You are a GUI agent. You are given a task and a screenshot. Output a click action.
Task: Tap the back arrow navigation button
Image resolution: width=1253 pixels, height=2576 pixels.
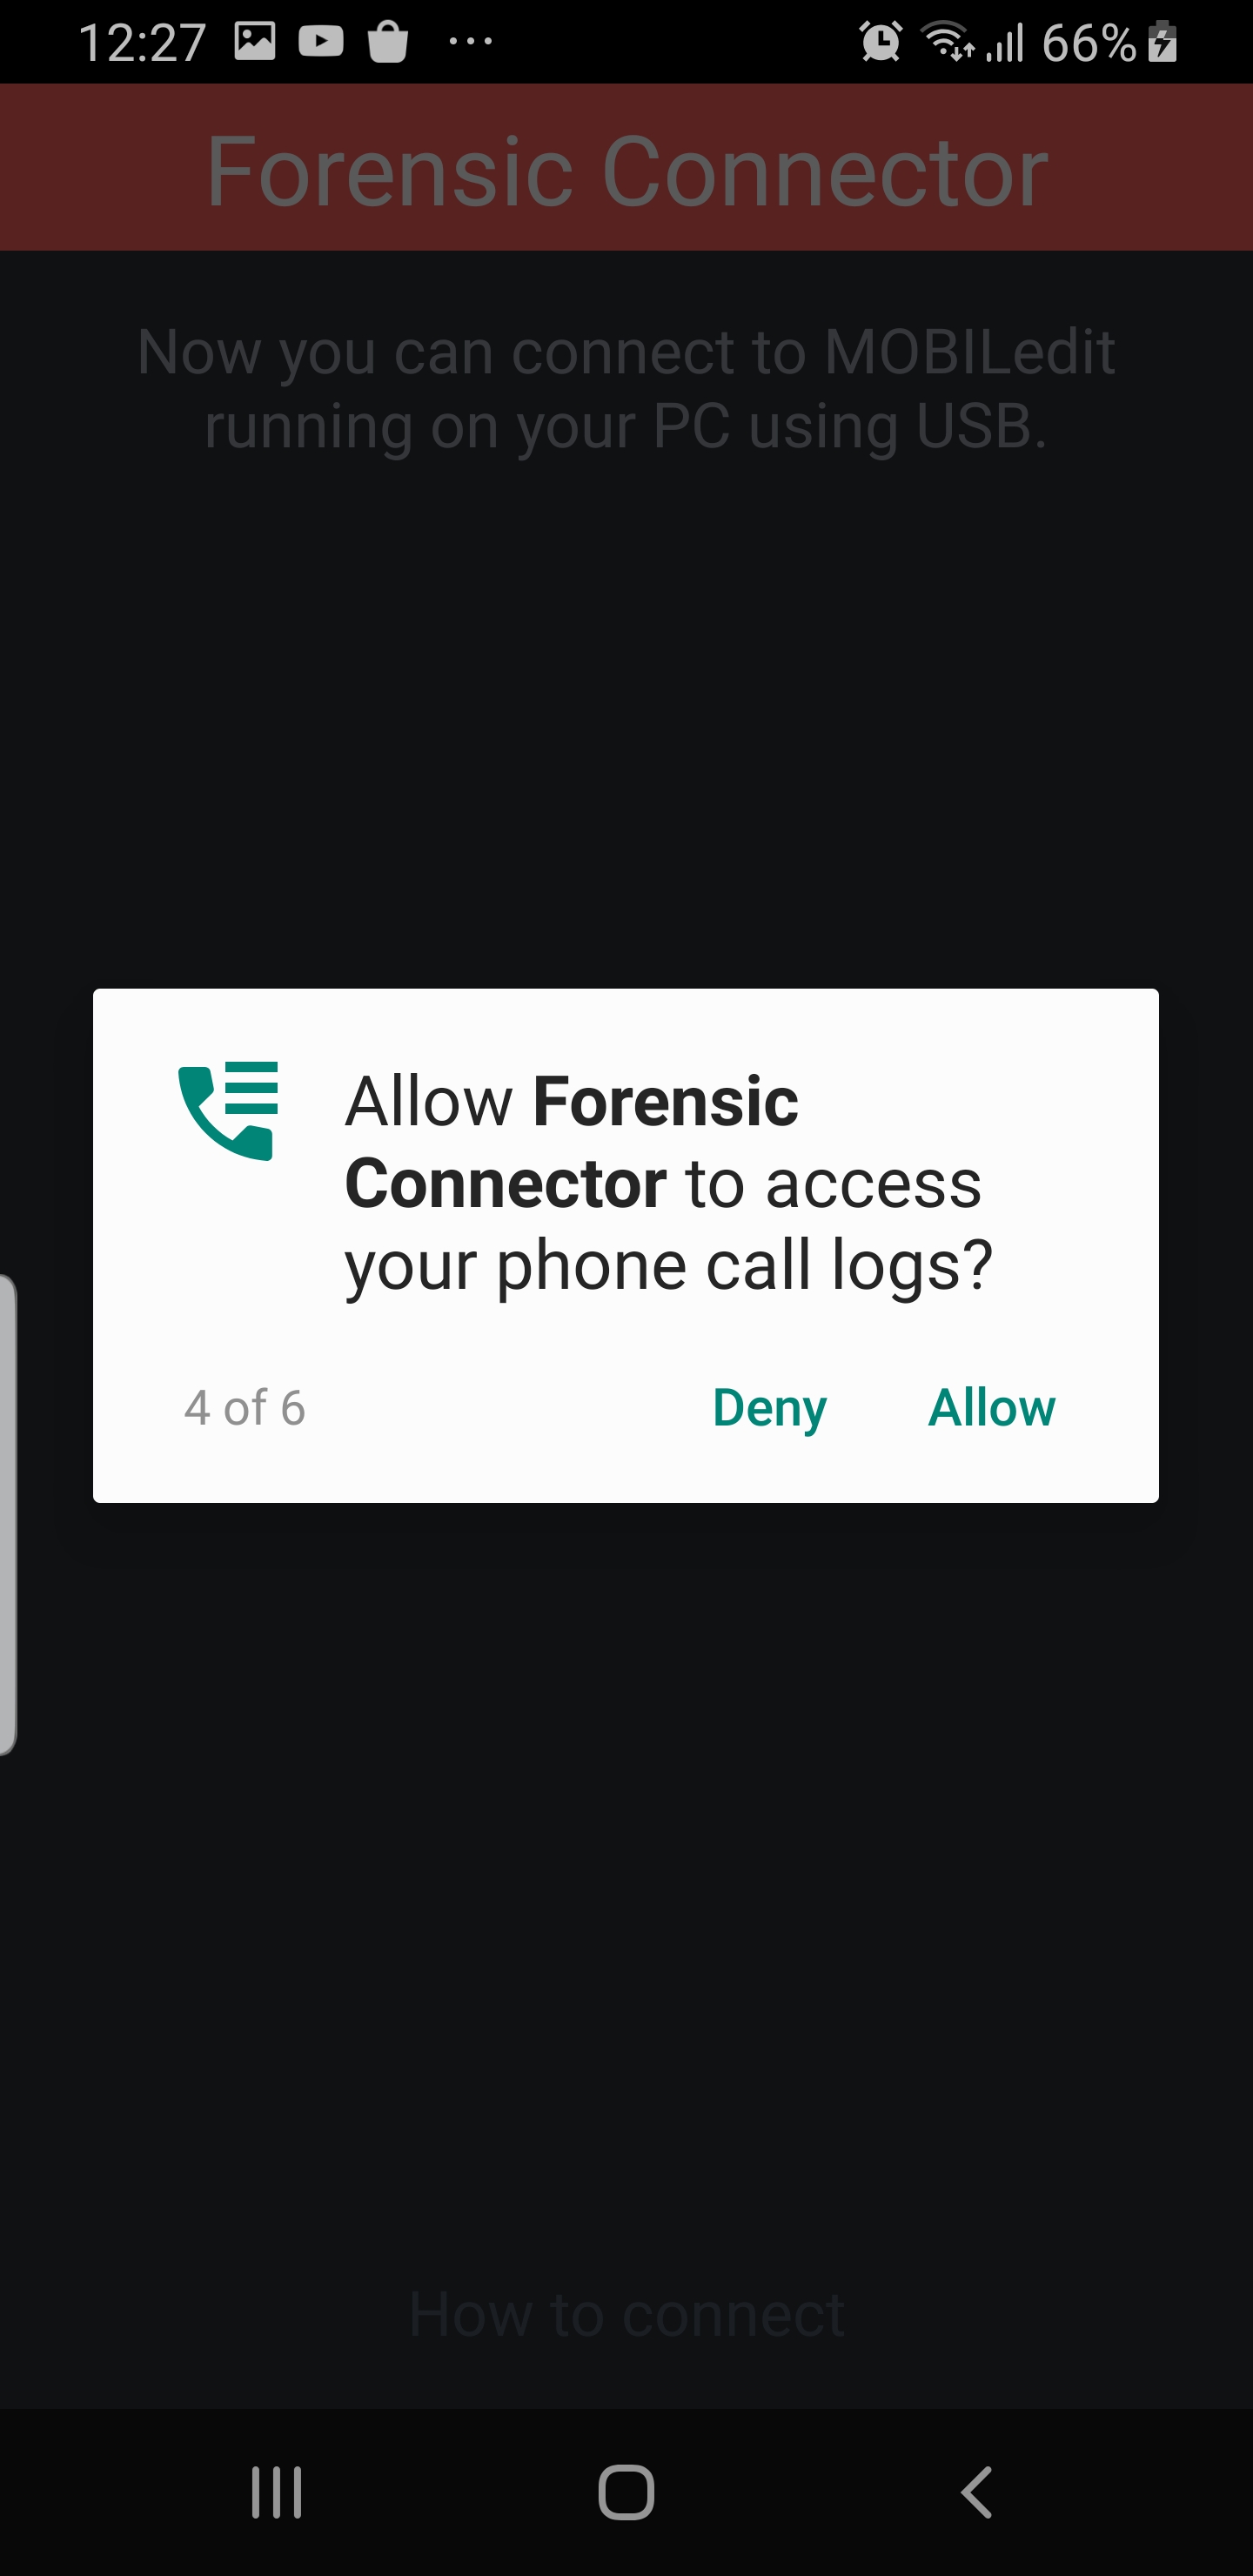(976, 2491)
